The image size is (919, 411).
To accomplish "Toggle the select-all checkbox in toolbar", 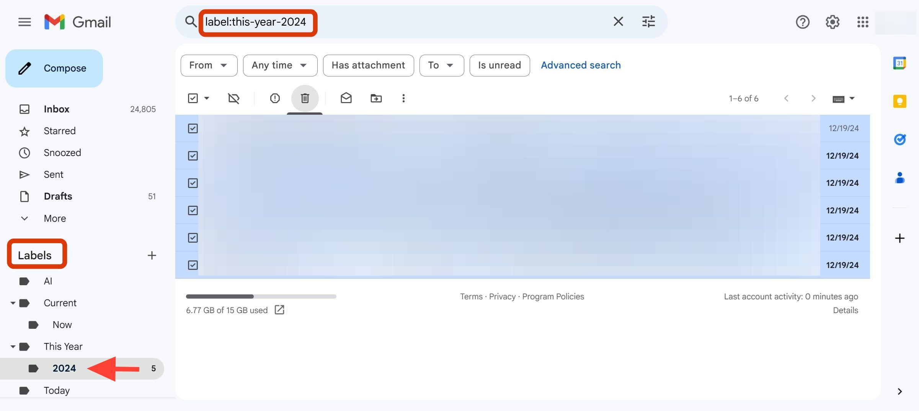I will click(x=193, y=99).
